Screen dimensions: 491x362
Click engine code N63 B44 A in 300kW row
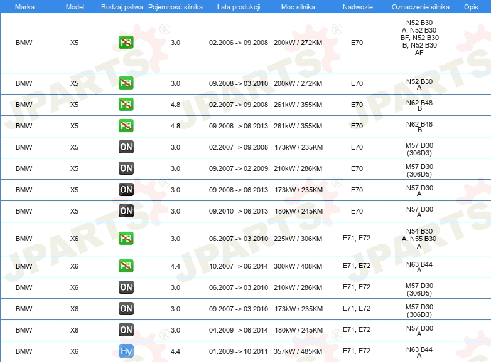(419, 267)
